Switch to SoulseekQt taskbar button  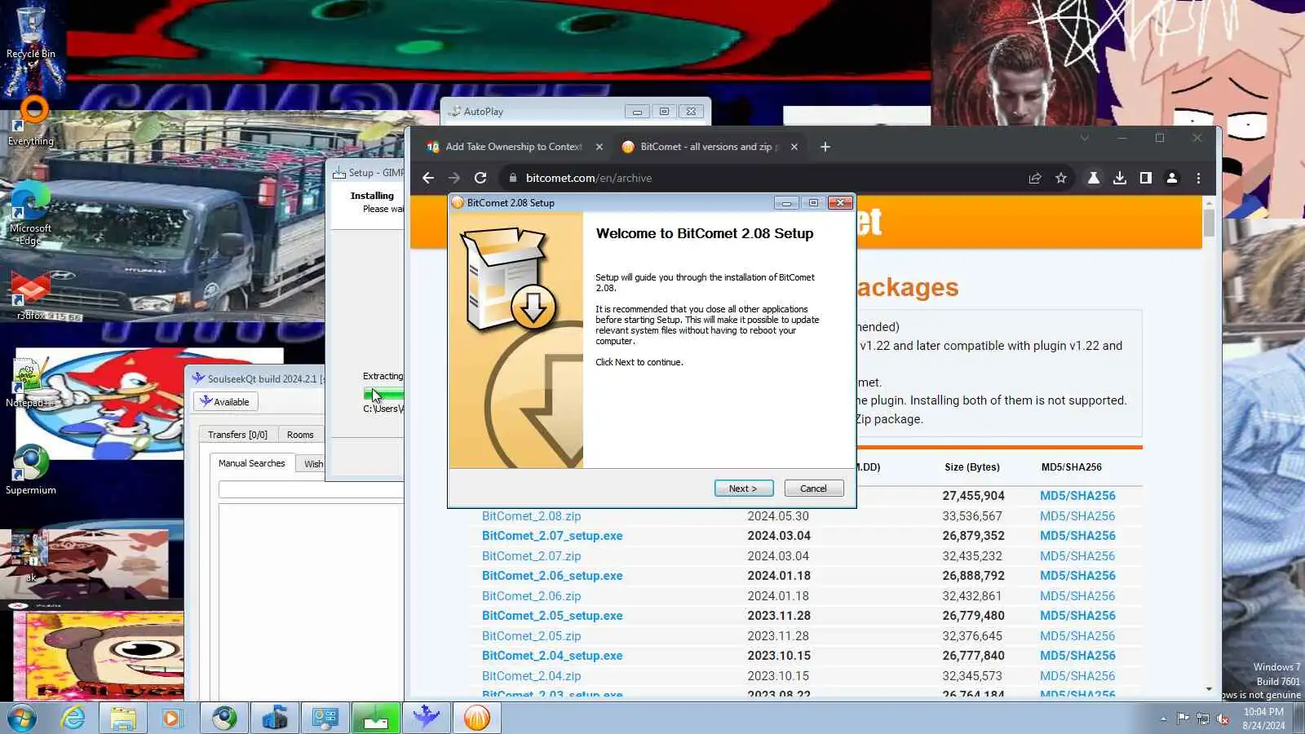coord(427,719)
